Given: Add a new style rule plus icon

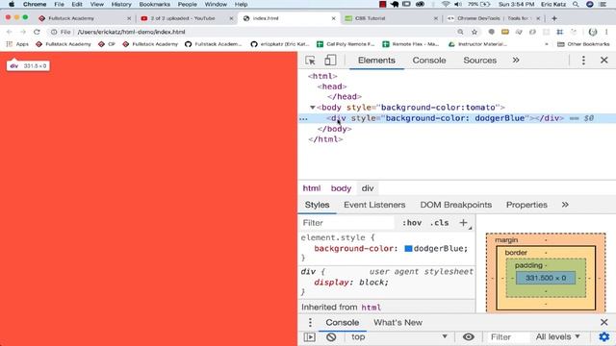Looking at the screenshot, I should click(x=463, y=223).
